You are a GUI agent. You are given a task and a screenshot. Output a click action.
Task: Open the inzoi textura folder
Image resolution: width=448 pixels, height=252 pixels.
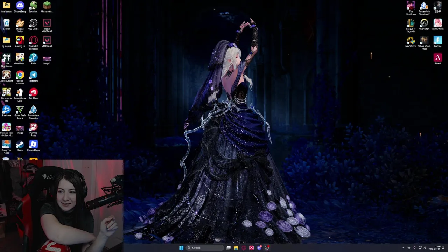(7, 7)
